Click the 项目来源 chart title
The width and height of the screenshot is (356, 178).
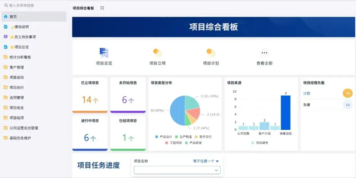click(x=234, y=83)
